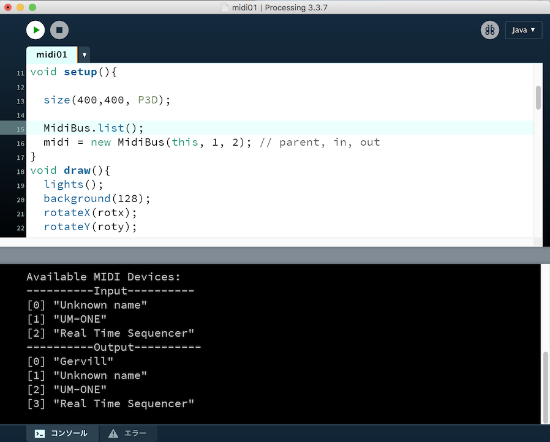Run the sketch with the play button
The width and height of the screenshot is (550, 442).
coord(36,29)
